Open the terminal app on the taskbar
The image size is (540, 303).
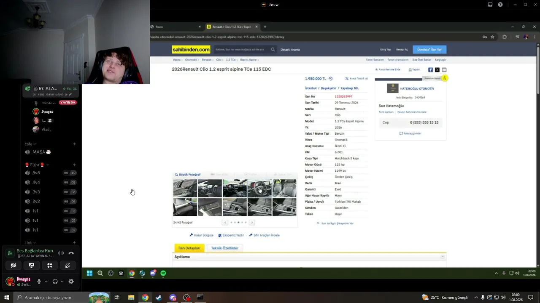click(x=200, y=298)
